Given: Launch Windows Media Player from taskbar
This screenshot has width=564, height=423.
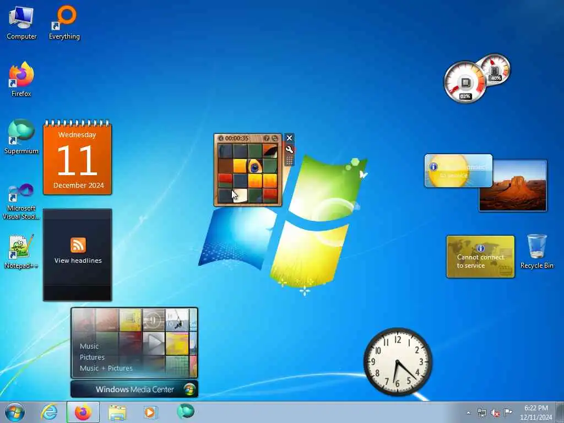Looking at the screenshot, I should coord(150,412).
